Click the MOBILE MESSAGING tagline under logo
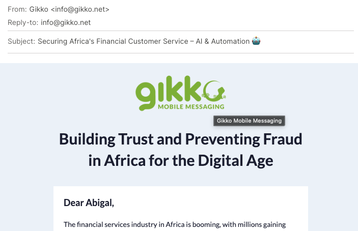The height and width of the screenshot is (231, 358). click(x=190, y=107)
